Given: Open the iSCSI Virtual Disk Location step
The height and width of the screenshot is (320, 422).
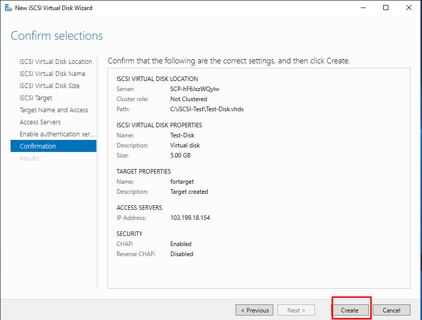Looking at the screenshot, I should [x=56, y=62].
